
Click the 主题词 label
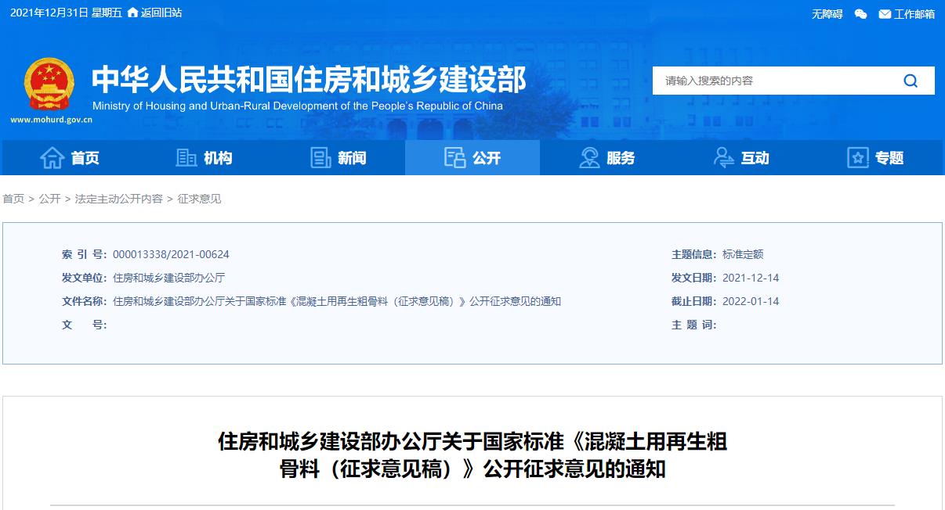click(x=693, y=325)
